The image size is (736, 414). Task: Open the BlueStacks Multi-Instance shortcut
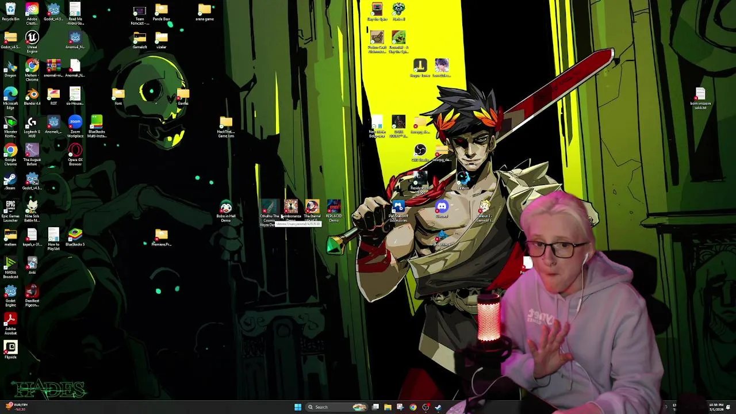pos(97,126)
